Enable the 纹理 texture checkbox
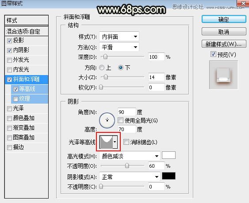 click(15, 99)
